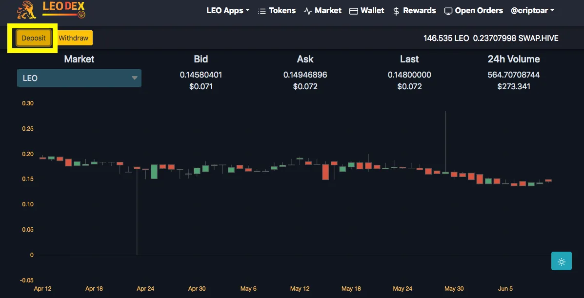
Task: Open the Market page
Action: pos(322,11)
